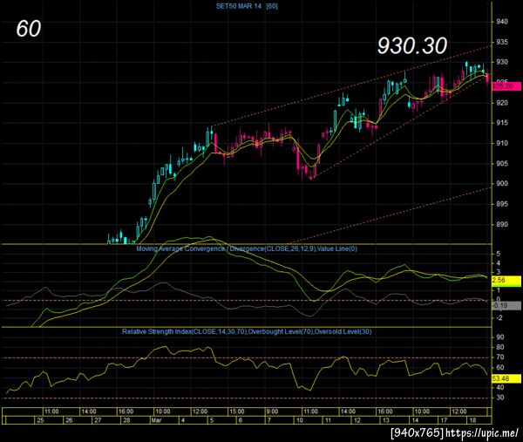Viewport: 523px width, 442px height.
Task: Click the 70 overbought level on RSI axis
Action: 500,357
